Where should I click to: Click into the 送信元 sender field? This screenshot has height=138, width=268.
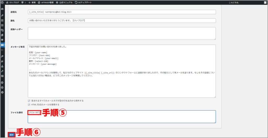click(x=122, y=12)
